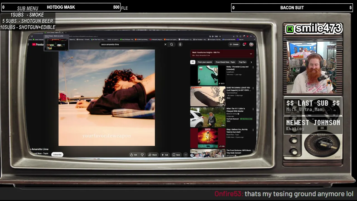Open Okay I Believe You, But My Tommy Gun title

237,131
